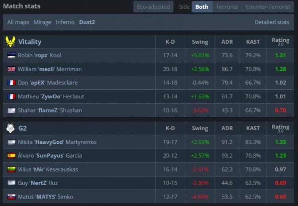Toggle the Eco-adjusted stats button
Viewport: 298px width, 206px height.
(153, 7)
